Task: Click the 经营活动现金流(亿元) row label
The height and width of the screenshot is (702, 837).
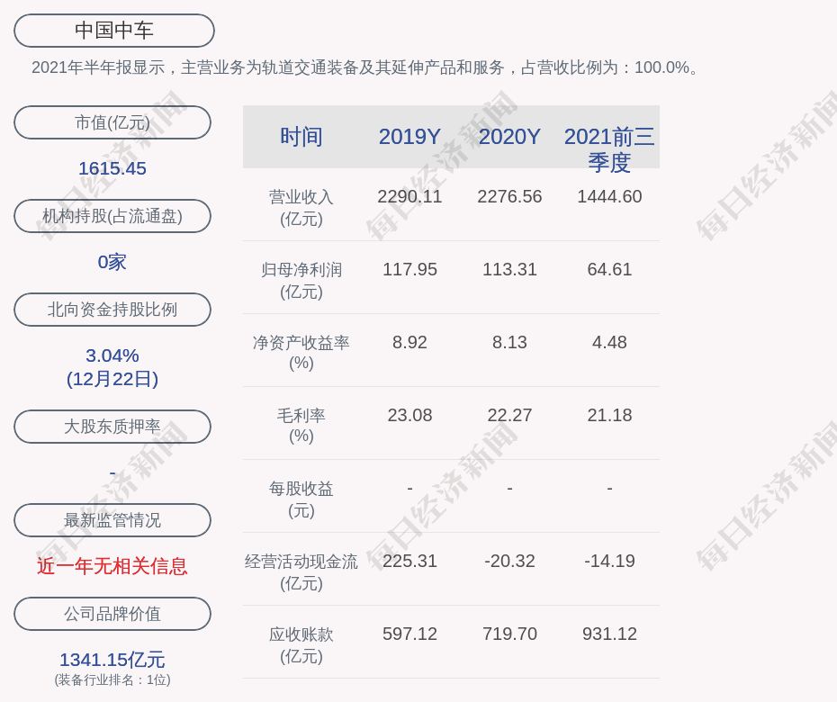Action: (301, 571)
